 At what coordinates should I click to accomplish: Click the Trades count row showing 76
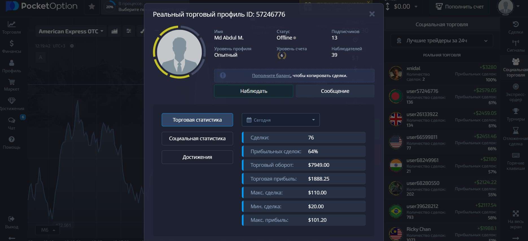tap(304, 138)
